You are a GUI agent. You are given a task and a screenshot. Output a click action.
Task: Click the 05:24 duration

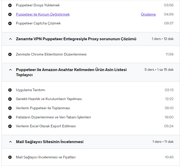click(169, 126)
